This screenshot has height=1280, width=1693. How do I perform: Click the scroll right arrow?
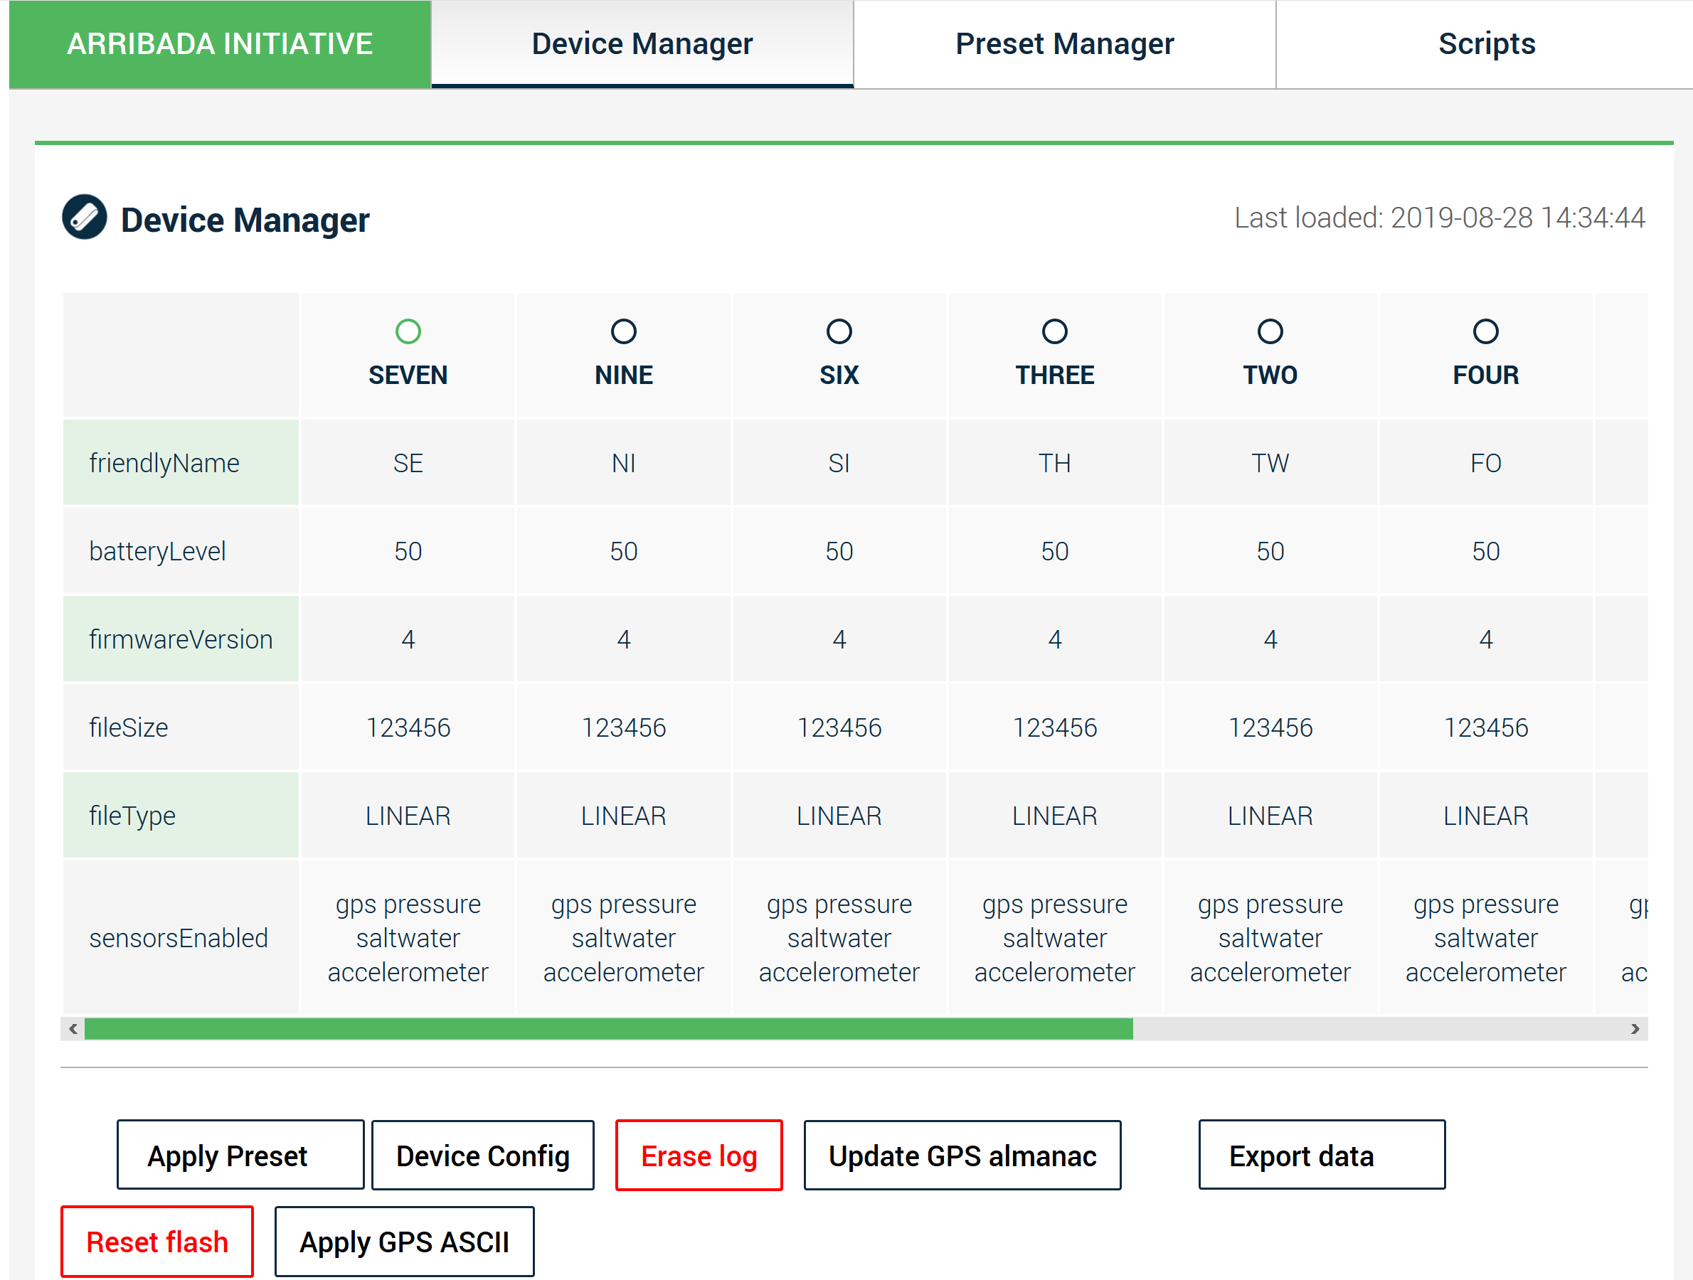pos(1634,1028)
